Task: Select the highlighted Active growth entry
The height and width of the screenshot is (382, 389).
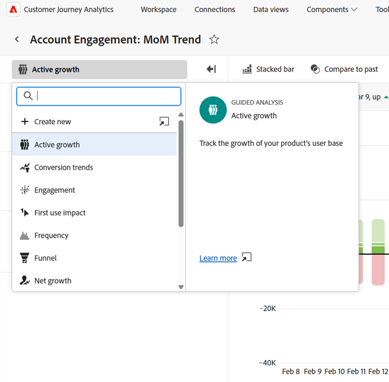Action: pyautogui.click(x=95, y=144)
